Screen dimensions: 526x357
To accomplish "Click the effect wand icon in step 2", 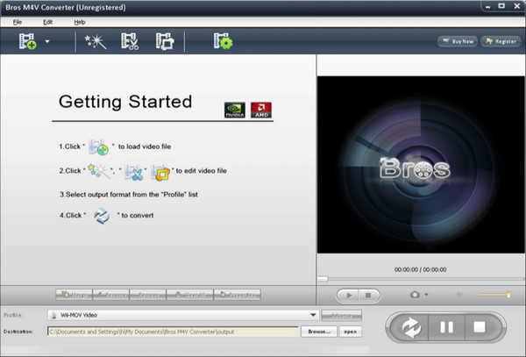I will coord(98,171).
